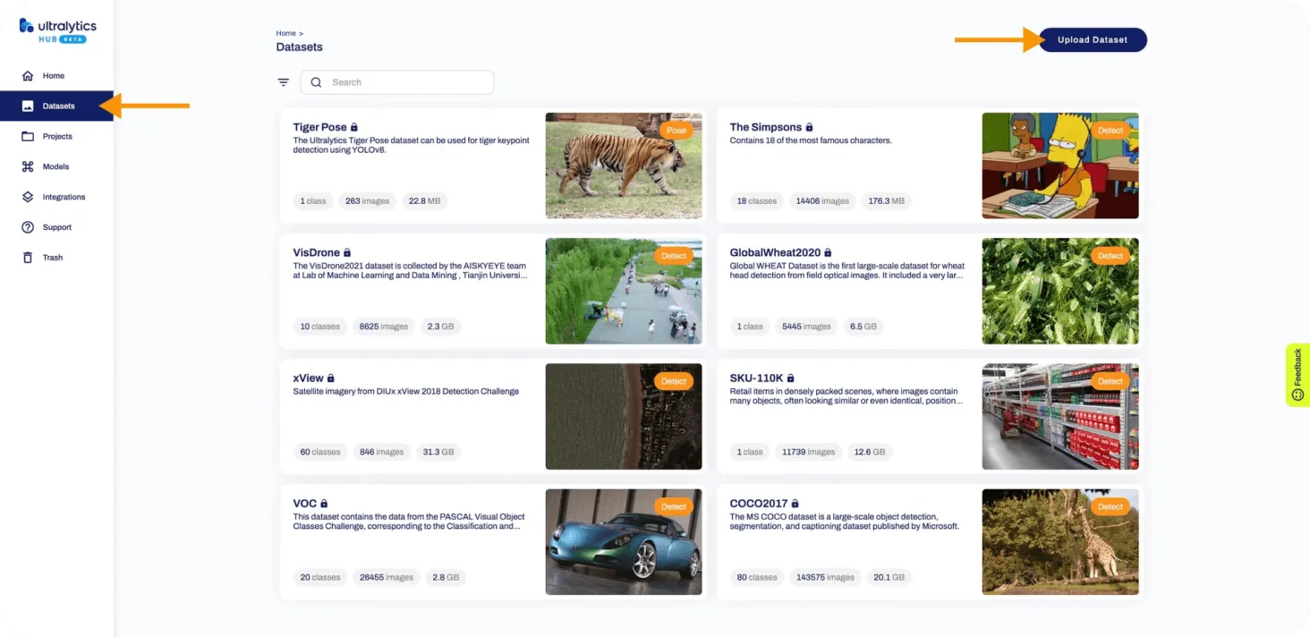Open the filter options icon beside search
The image size is (1310, 637).
point(284,82)
